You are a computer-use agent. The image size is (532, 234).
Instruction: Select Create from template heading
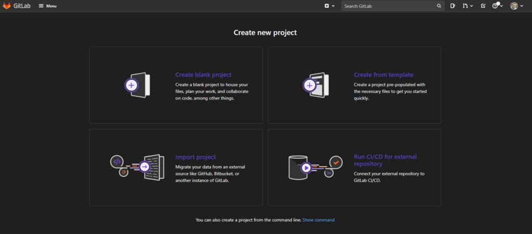(x=383, y=75)
